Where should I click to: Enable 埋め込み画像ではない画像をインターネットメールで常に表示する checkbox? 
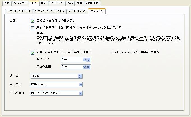(33, 28)
